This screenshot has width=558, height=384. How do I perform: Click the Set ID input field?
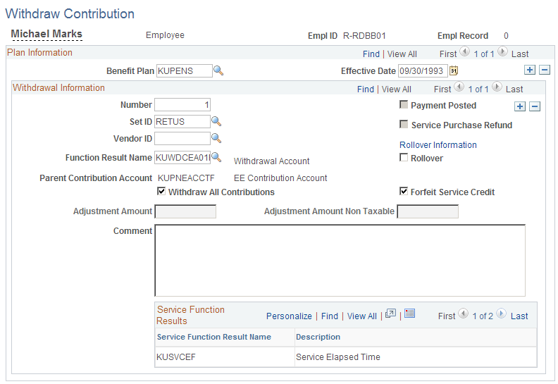[x=182, y=121]
